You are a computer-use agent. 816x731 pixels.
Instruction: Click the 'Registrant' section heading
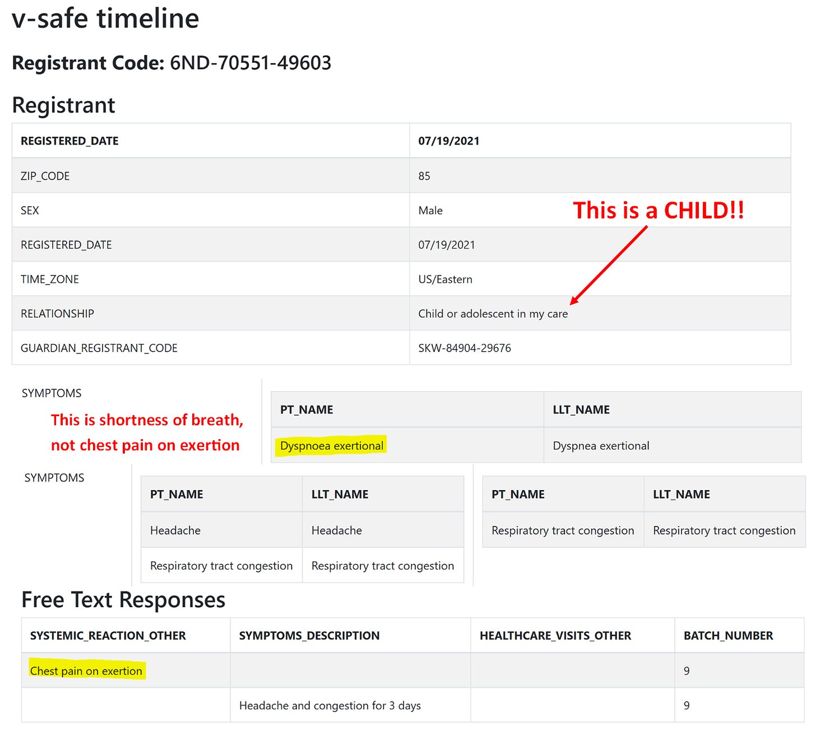coord(63,105)
